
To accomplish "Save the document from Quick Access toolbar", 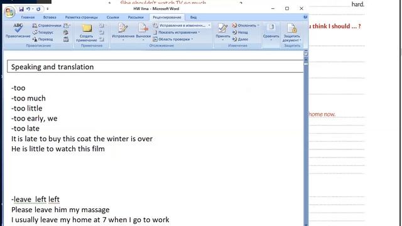I will 21,9.
